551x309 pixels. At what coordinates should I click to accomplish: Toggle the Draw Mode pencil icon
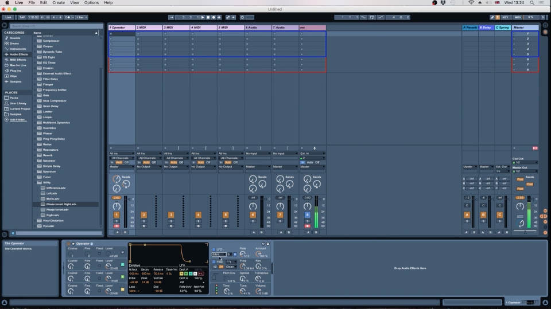[492, 17]
